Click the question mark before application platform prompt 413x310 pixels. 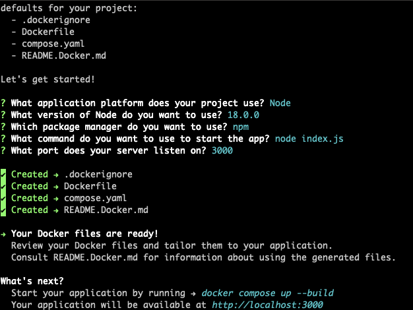[3, 103]
